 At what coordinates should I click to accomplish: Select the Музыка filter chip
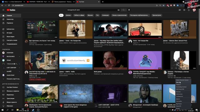pyautogui.click(x=90, y=15)
